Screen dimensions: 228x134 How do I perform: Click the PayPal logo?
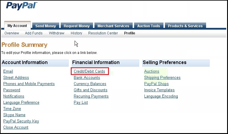22,6
